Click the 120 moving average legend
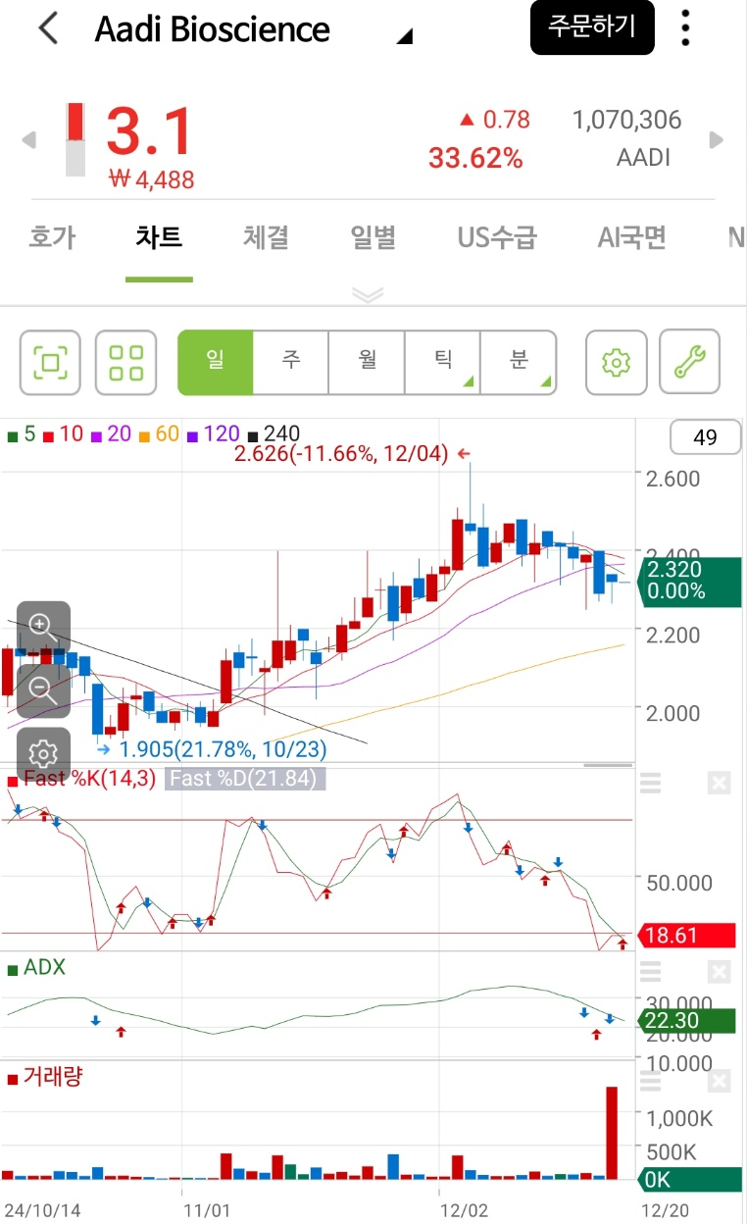The height and width of the screenshot is (1224, 747). [x=214, y=433]
